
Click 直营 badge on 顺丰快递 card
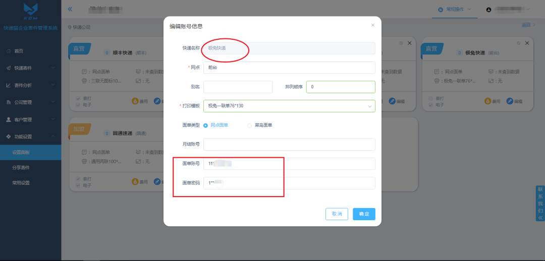80,48
